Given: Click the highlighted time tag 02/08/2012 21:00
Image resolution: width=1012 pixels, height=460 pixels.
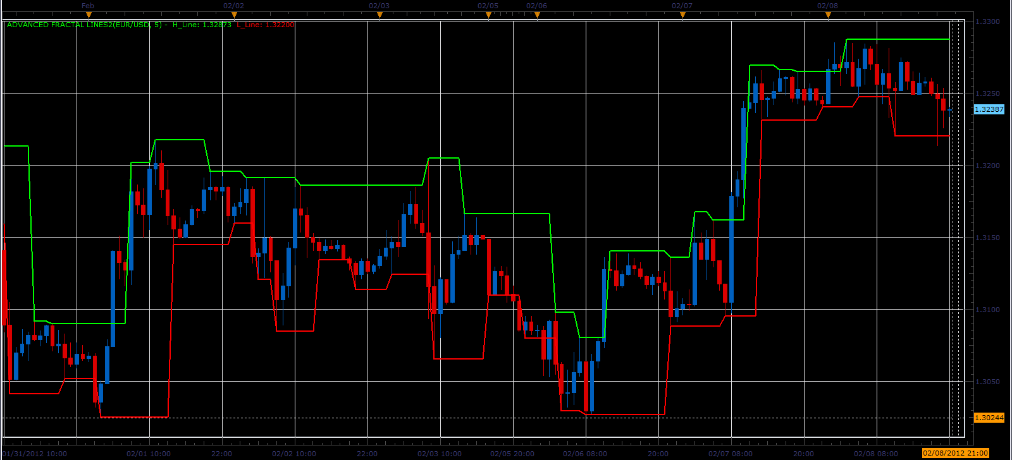Looking at the screenshot, I should click(956, 453).
